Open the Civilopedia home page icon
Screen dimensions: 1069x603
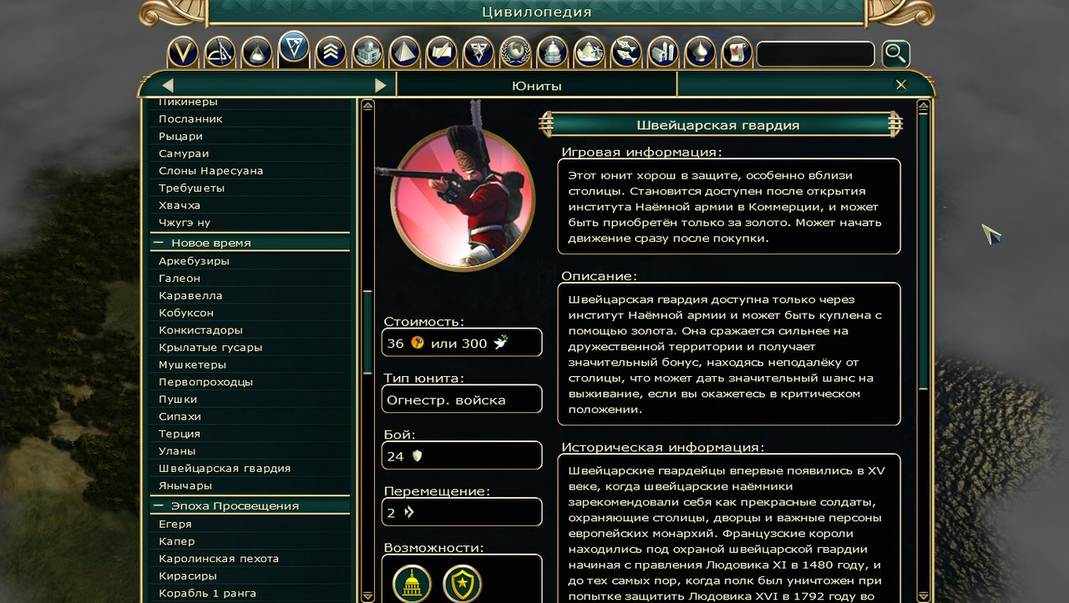click(x=183, y=53)
